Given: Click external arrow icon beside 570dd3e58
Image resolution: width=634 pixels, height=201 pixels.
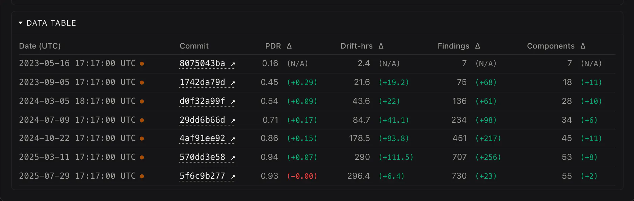Looking at the screenshot, I should (233, 158).
